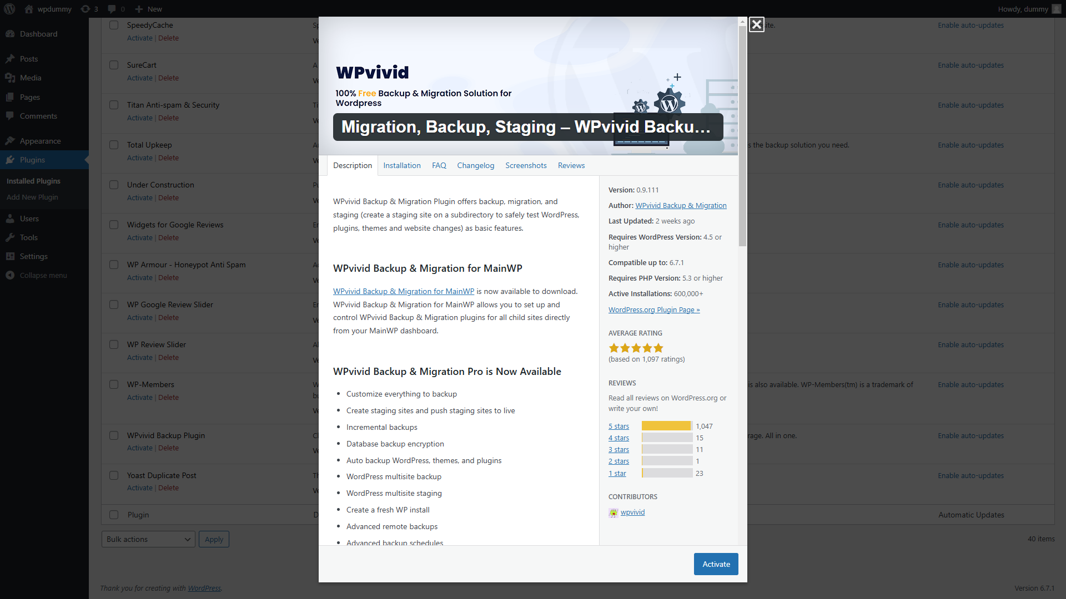Viewport: 1066px width, 599px height.
Task: Click the wpvivid contributor avatar
Action: (613, 513)
